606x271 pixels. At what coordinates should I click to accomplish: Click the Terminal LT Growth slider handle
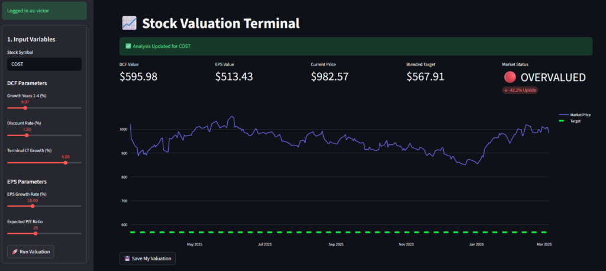pyautogui.click(x=66, y=163)
